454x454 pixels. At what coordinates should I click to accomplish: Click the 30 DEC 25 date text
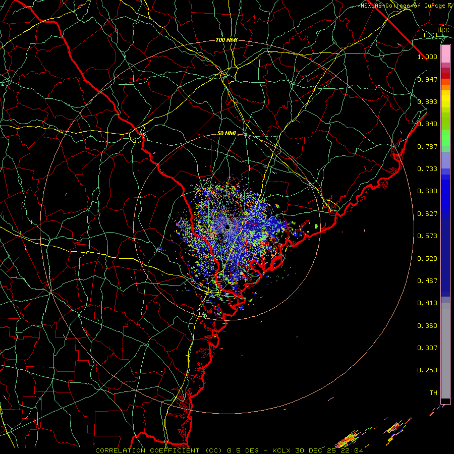(315, 450)
